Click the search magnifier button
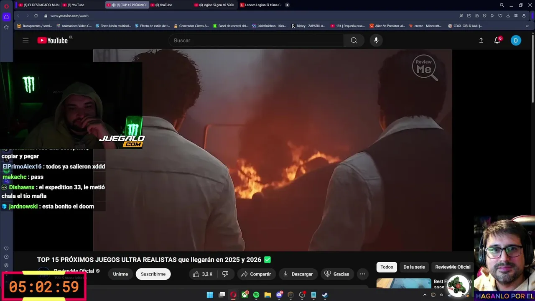The height and width of the screenshot is (301, 535). (x=354, y=40)
